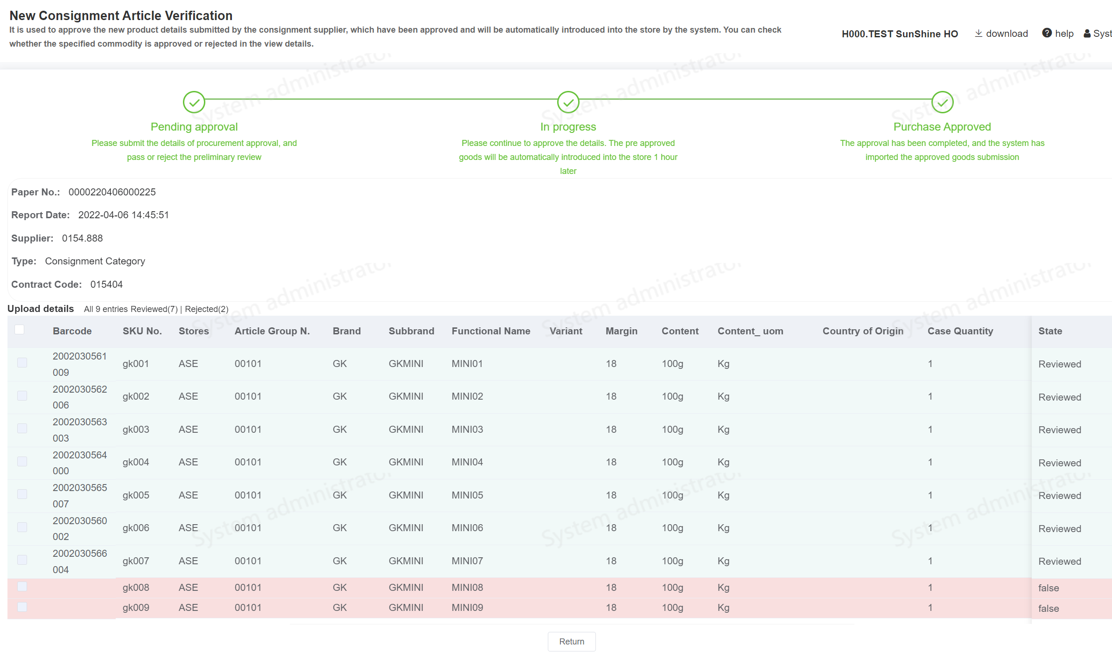Select the checkbox for SKU gk005
This screenshot has height=658, width=1112.
(x=22, y=494)
